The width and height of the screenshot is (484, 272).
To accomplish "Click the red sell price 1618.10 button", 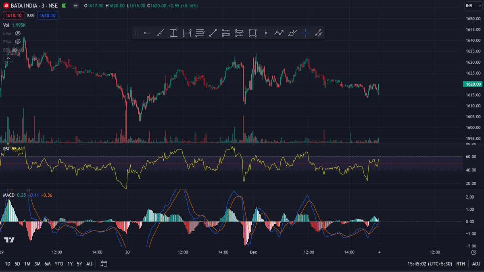I will tap(13, 15).
